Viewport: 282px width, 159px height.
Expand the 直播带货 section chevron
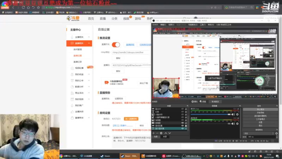pyautogui.click(x=89, y=118)
